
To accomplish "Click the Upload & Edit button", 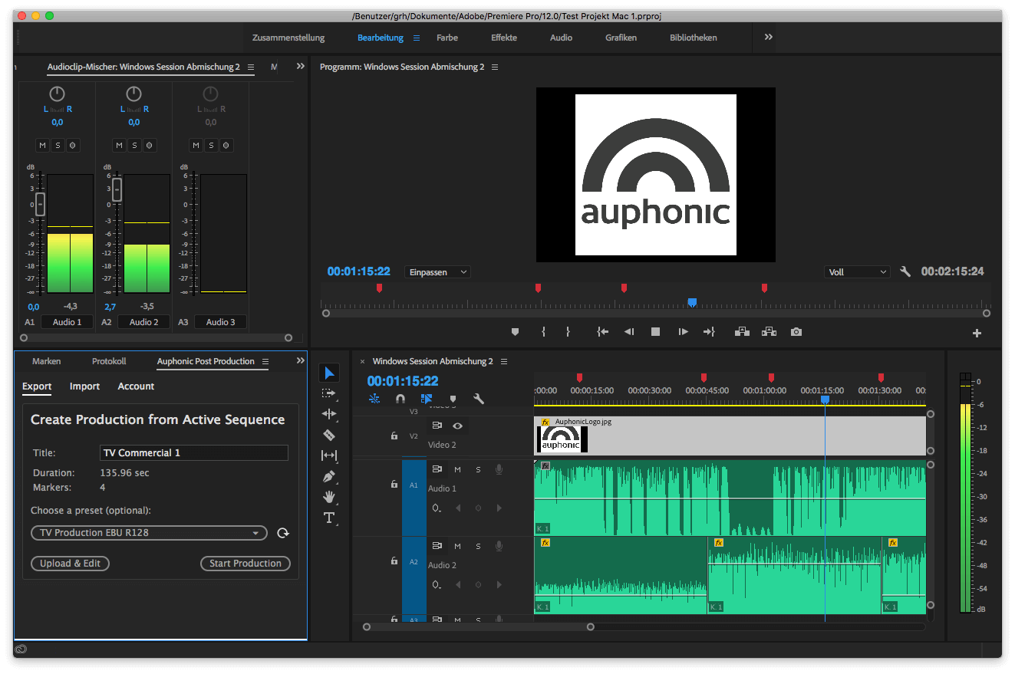I will coord(70,563).
